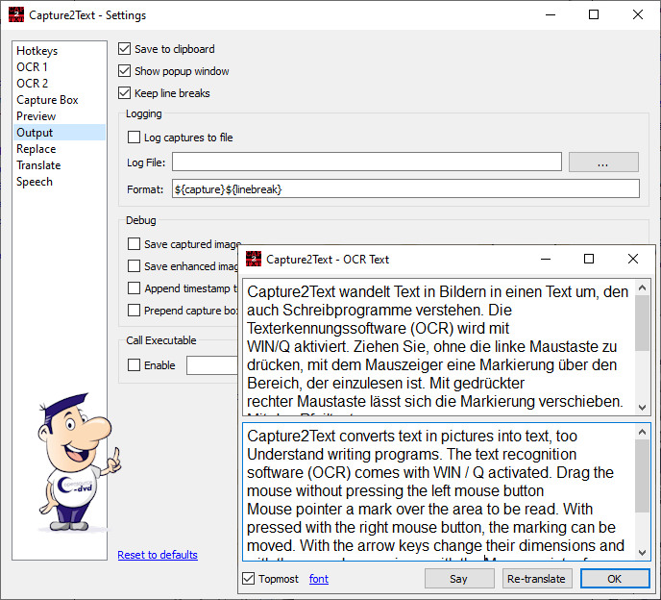Select Translate in the settings list
Image resolution: width=661 pixels, height=600 pixels.
pos(38,165)
